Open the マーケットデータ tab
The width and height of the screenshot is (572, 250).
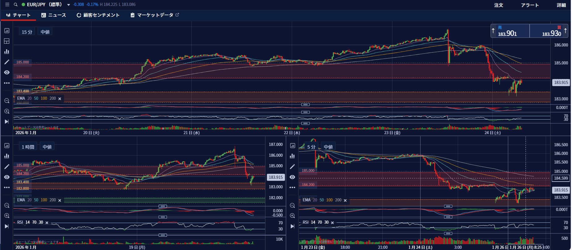coord(155,15)
